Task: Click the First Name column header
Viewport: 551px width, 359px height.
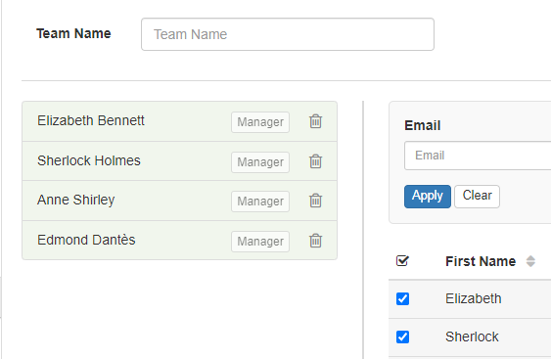Action: (481, 261)
